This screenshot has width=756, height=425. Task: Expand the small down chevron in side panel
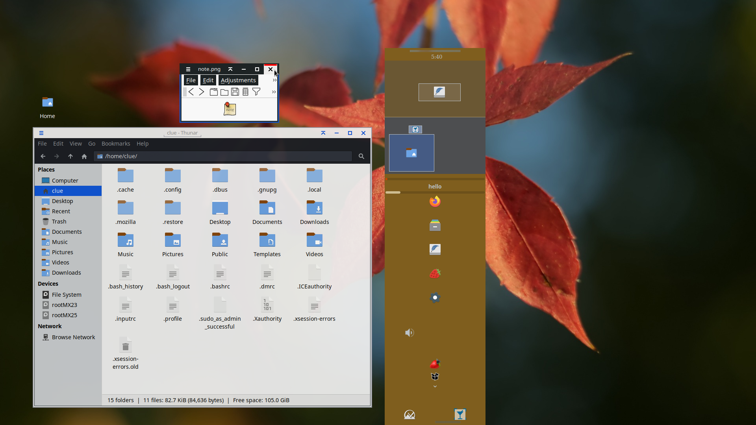pos(435,386)
